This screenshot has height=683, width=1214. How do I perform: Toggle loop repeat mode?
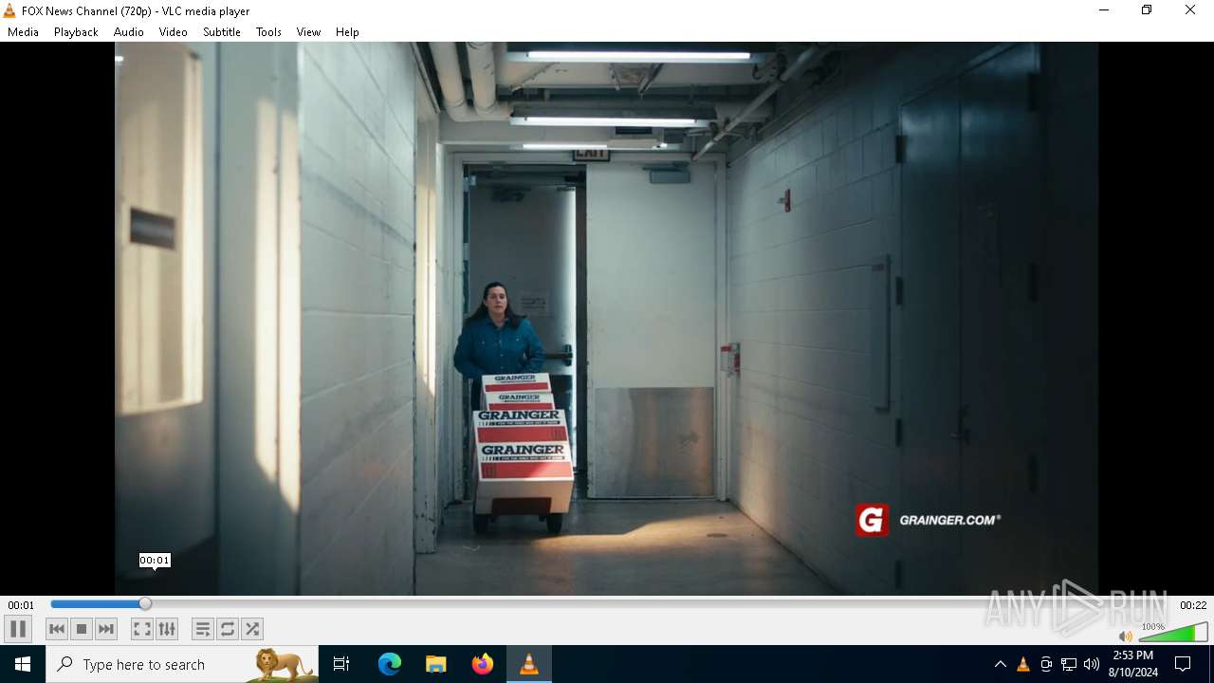228,629
